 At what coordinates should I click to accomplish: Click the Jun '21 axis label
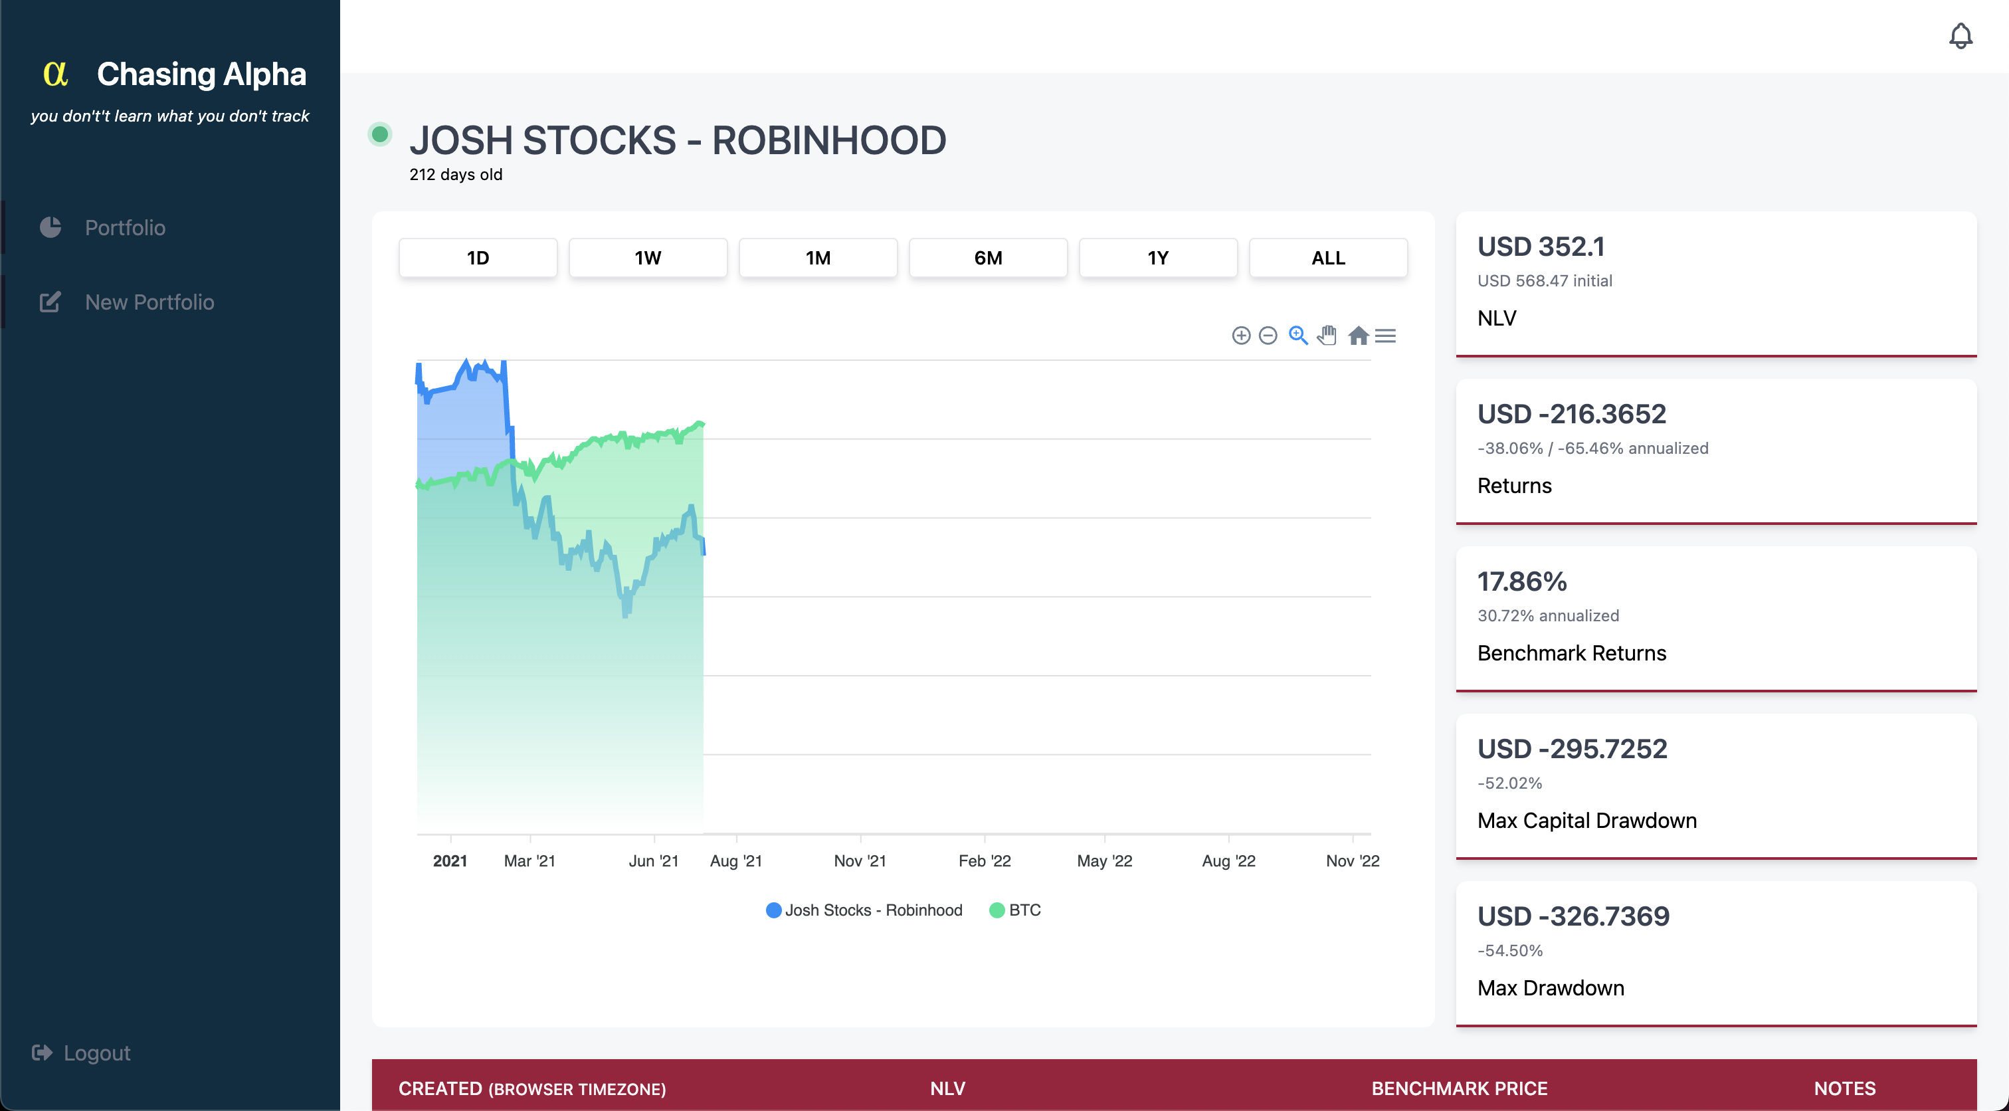[654, 860]
